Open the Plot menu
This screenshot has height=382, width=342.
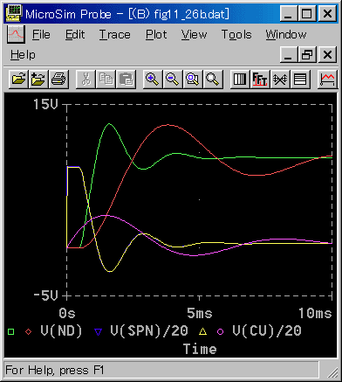(156, 35)
